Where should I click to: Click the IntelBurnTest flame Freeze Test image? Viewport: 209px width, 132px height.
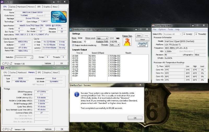click(127, 42)
